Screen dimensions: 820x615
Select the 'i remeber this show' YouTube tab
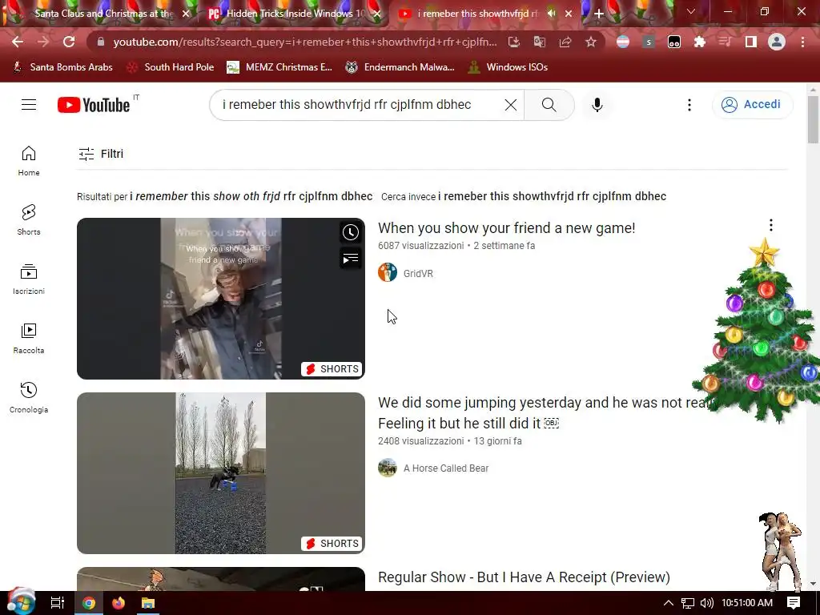(477, 14)
